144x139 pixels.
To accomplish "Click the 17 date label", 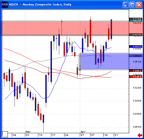I will click(54, 135).
